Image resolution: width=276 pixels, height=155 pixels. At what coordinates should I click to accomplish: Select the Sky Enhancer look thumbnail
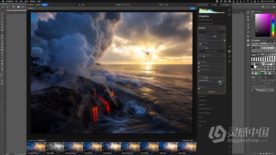149,148
